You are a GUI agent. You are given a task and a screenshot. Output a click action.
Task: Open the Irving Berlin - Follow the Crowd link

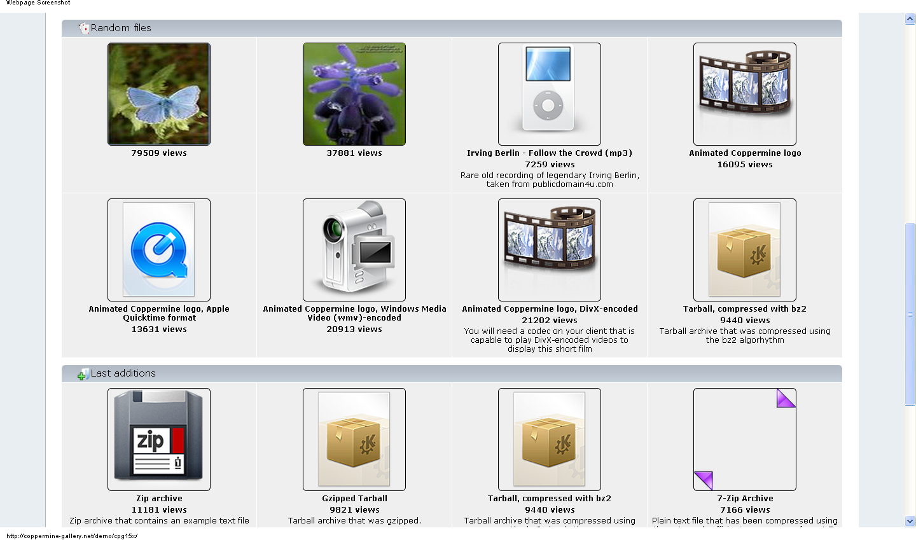pyautogui.click(x=549, y=153)
